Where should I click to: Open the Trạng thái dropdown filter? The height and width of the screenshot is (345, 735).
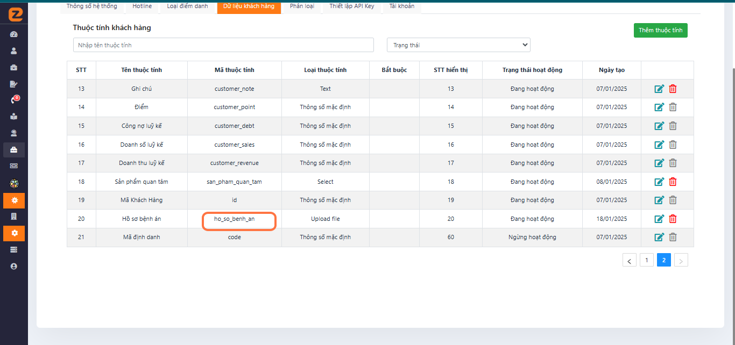click(458, 45)
